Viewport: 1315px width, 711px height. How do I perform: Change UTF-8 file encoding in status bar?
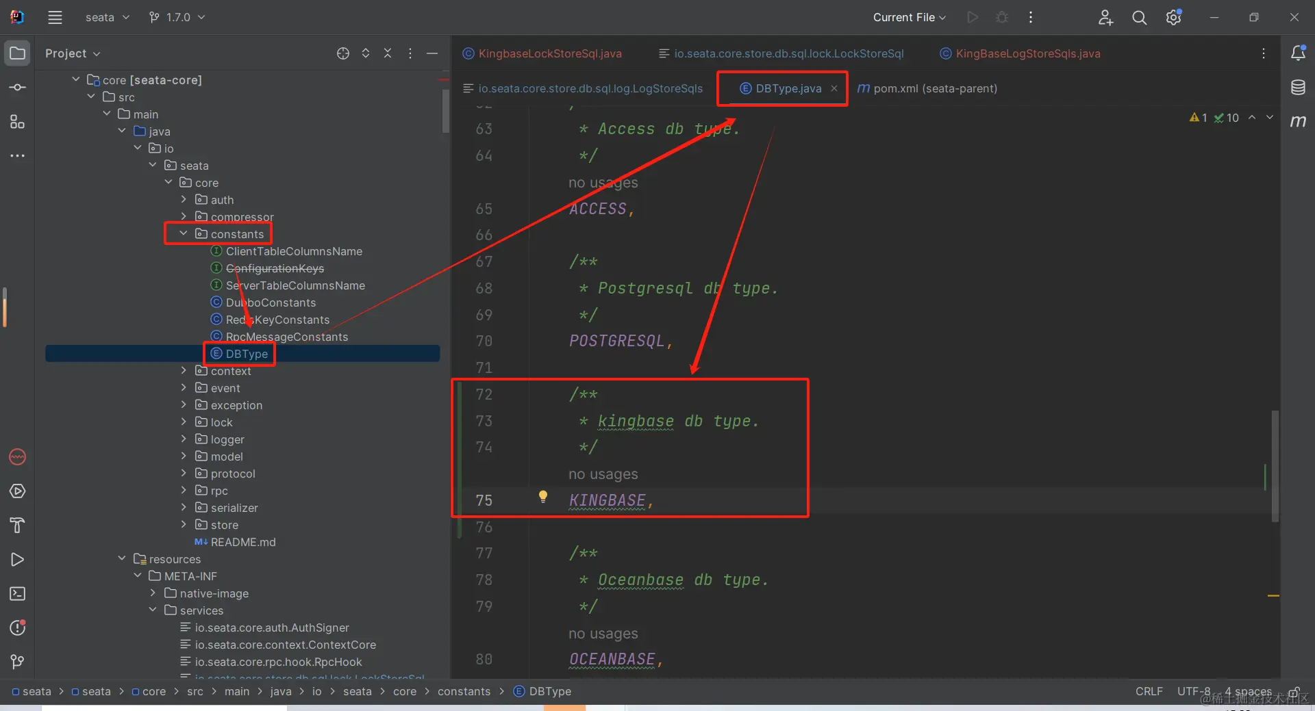click(1194, 691)
